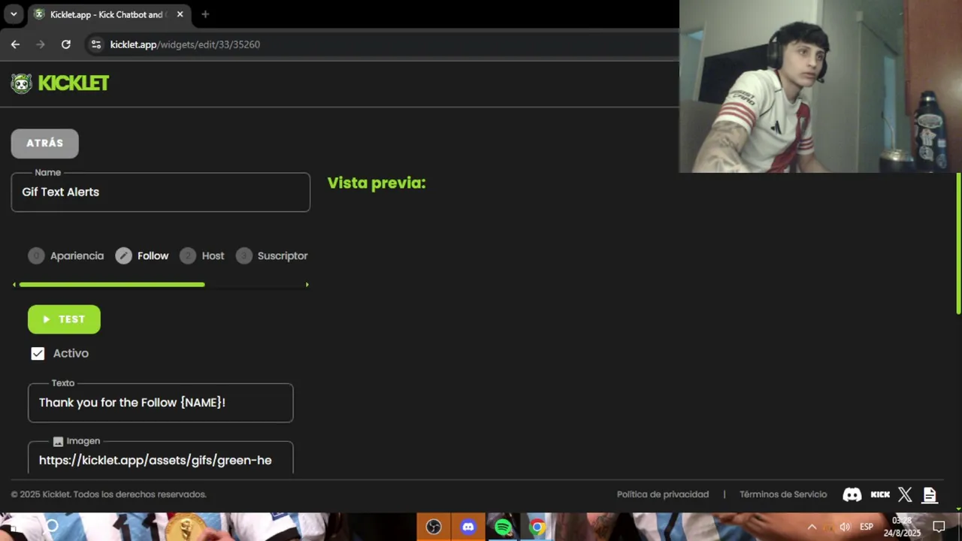
Task: Run the TEST alert button
Action: 64,319
